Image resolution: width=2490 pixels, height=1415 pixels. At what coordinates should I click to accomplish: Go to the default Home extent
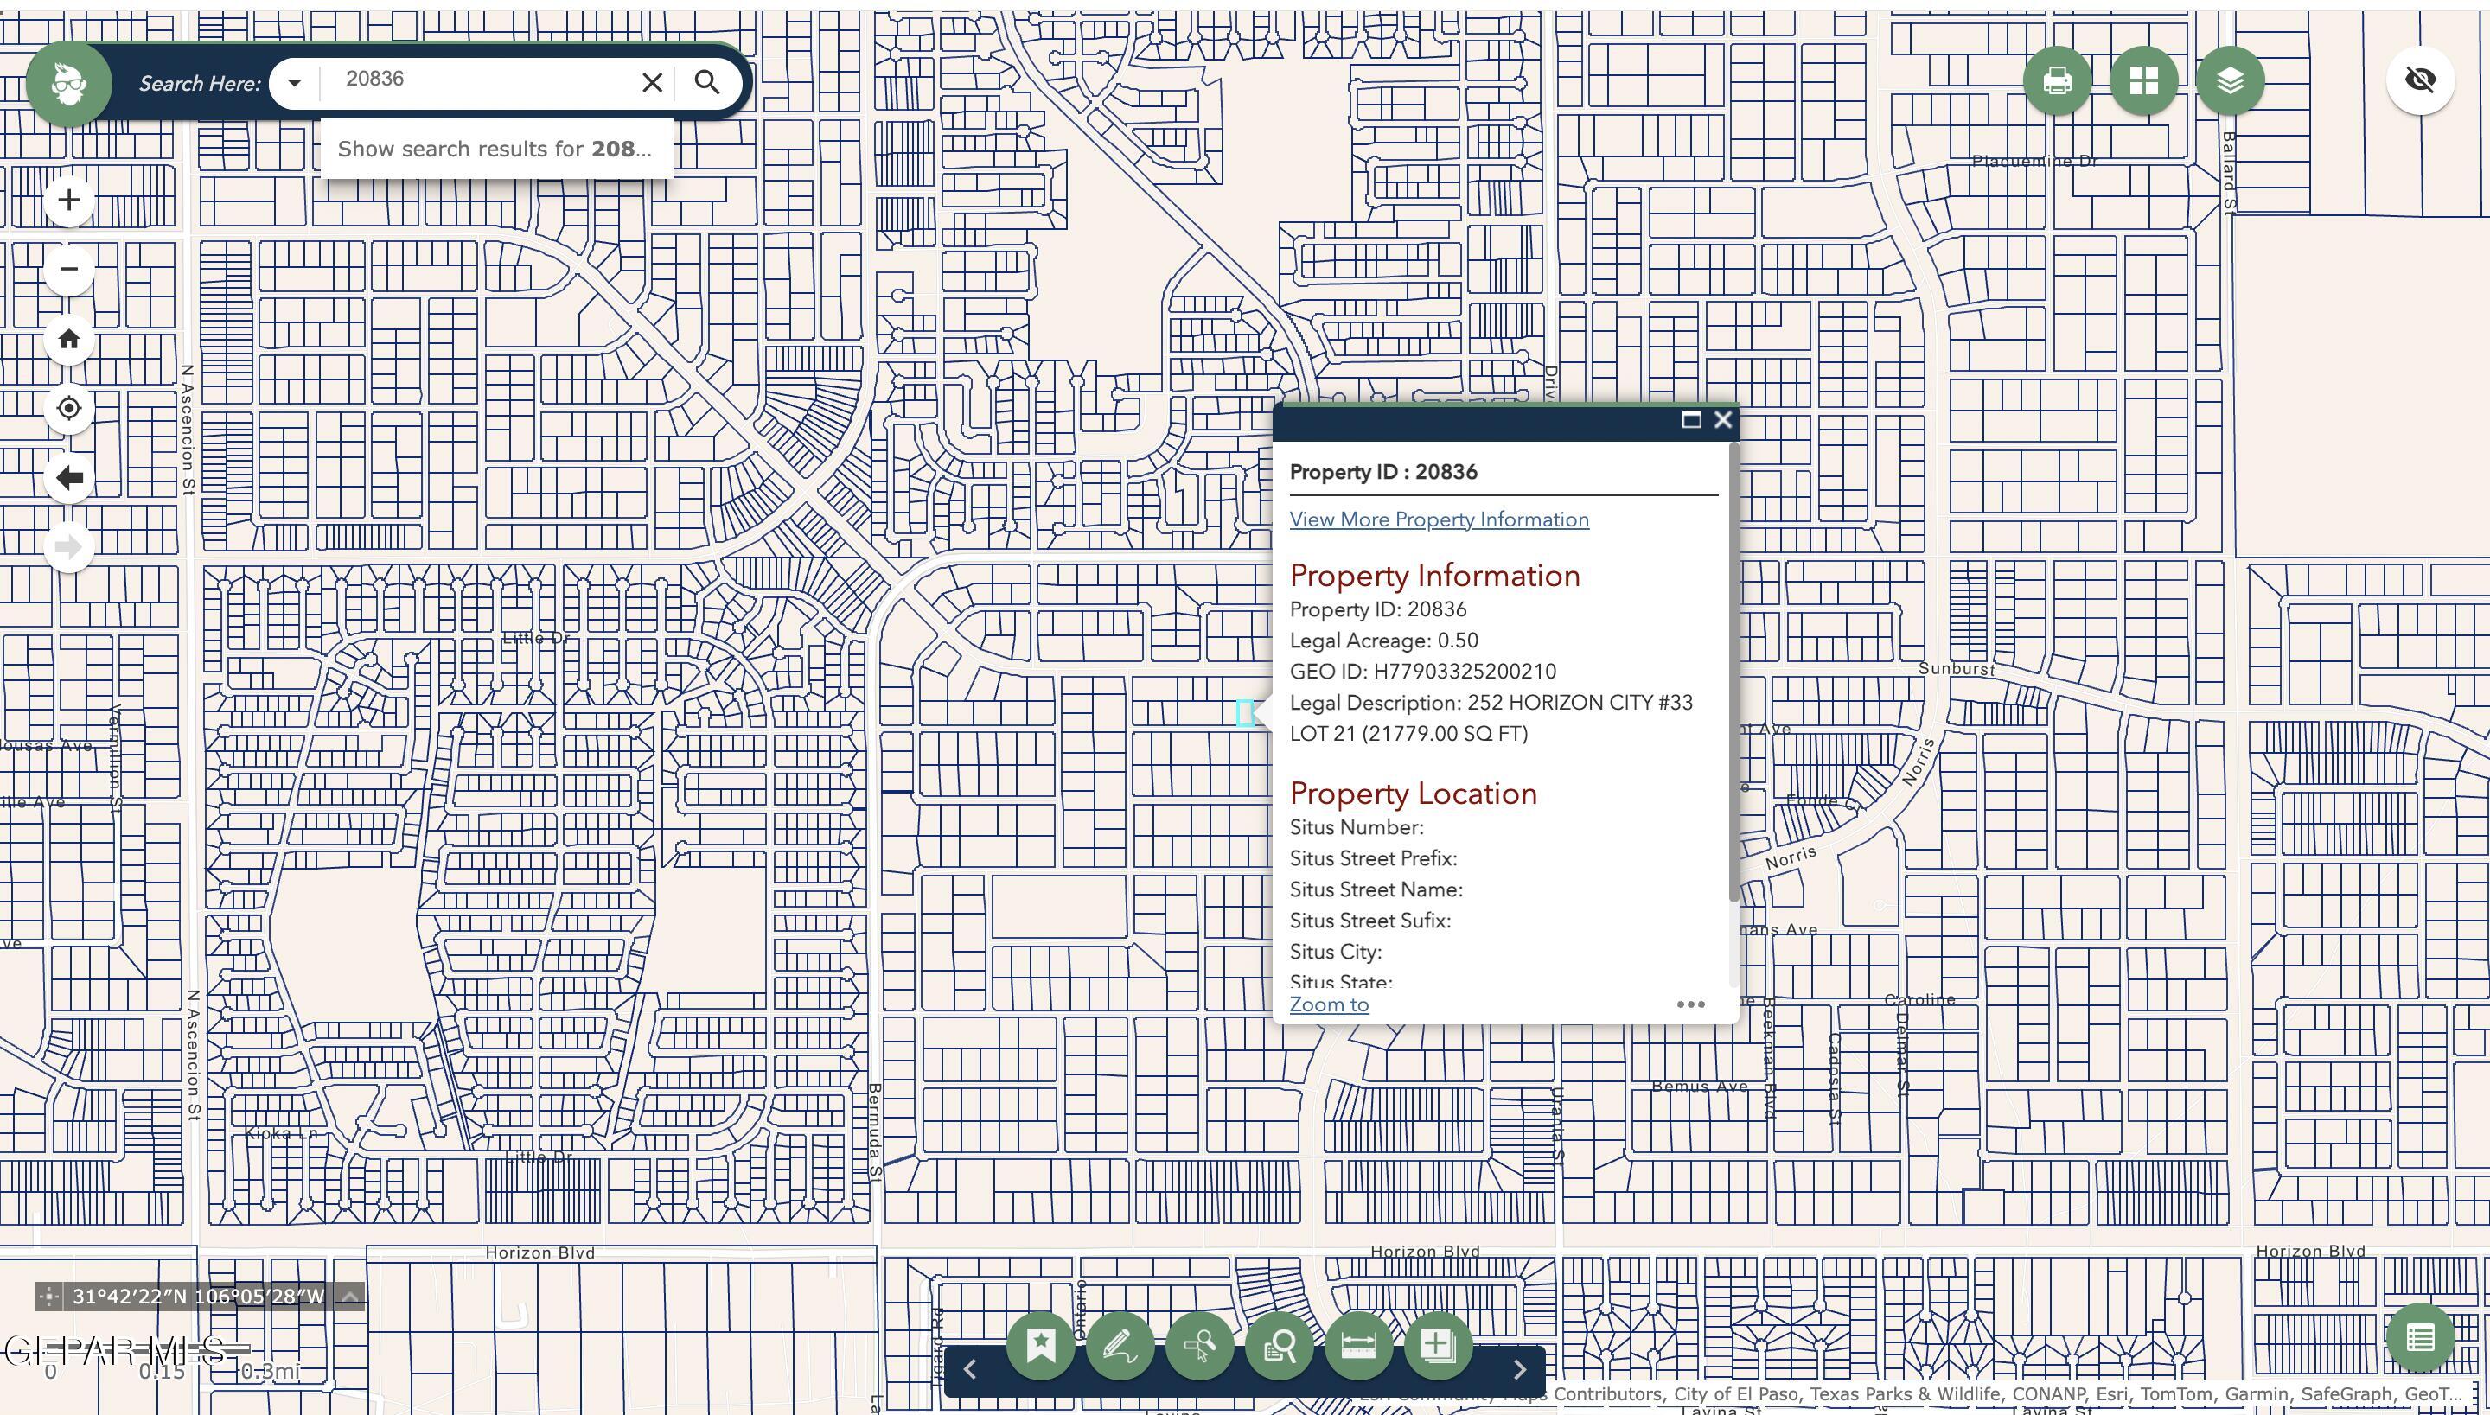click(69, 339)
